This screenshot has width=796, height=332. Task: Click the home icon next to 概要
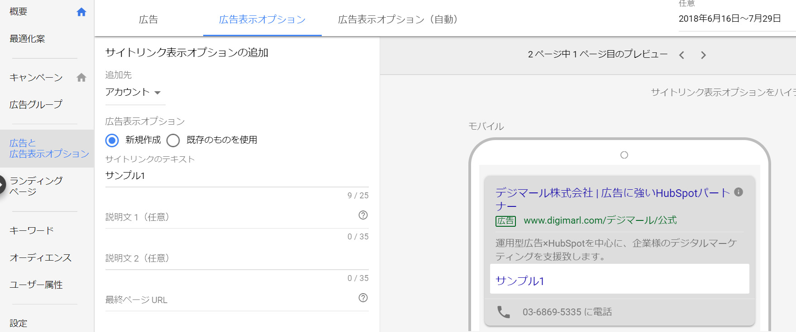(81, 12)
